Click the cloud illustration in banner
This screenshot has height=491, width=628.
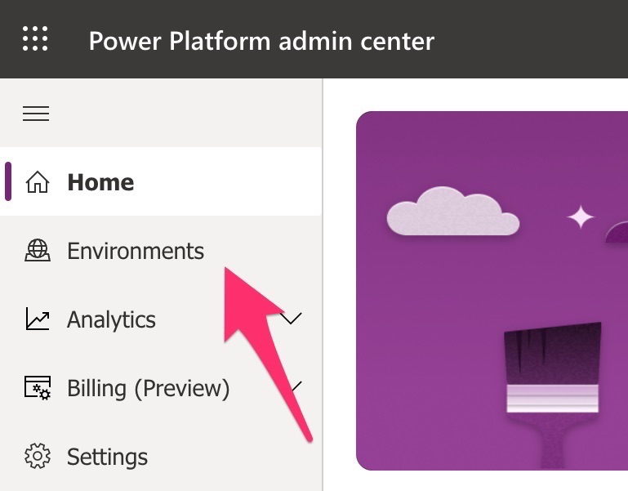(453, 212)
